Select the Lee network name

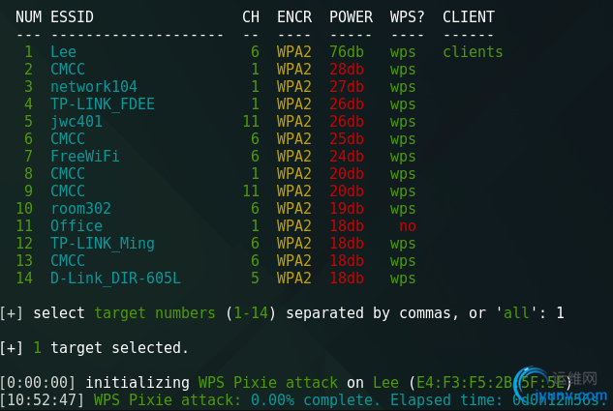point(63,51)
